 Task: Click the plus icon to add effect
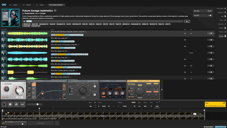(162, 89)
